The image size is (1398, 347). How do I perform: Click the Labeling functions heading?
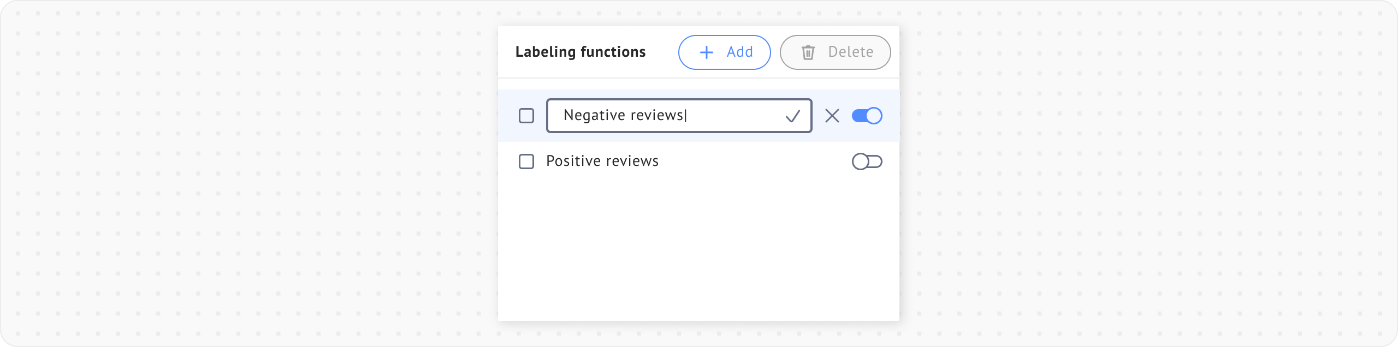(580, 52)
